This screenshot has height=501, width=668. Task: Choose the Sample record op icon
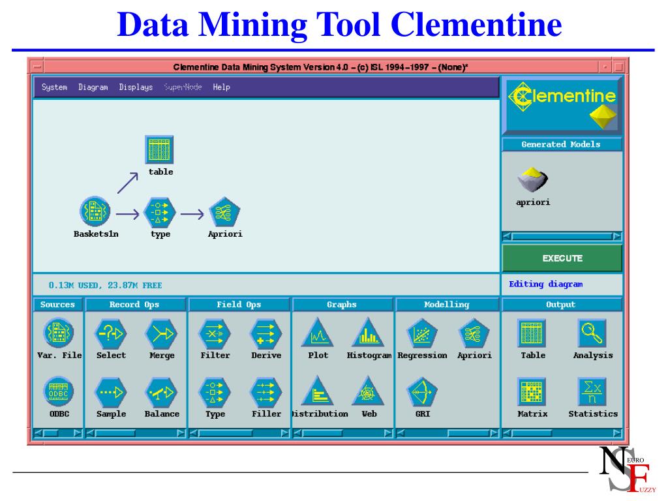(x=111, y=392)
